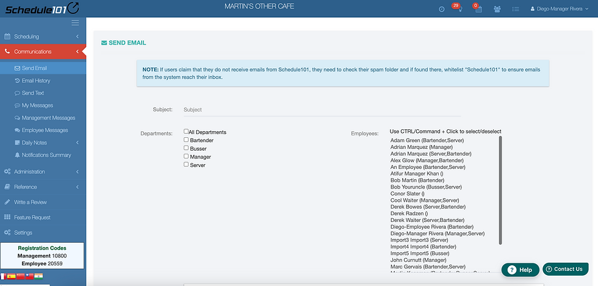Go to Notifications Summary menu item
The image size is (598, 286).
click(x=46, y=155)
